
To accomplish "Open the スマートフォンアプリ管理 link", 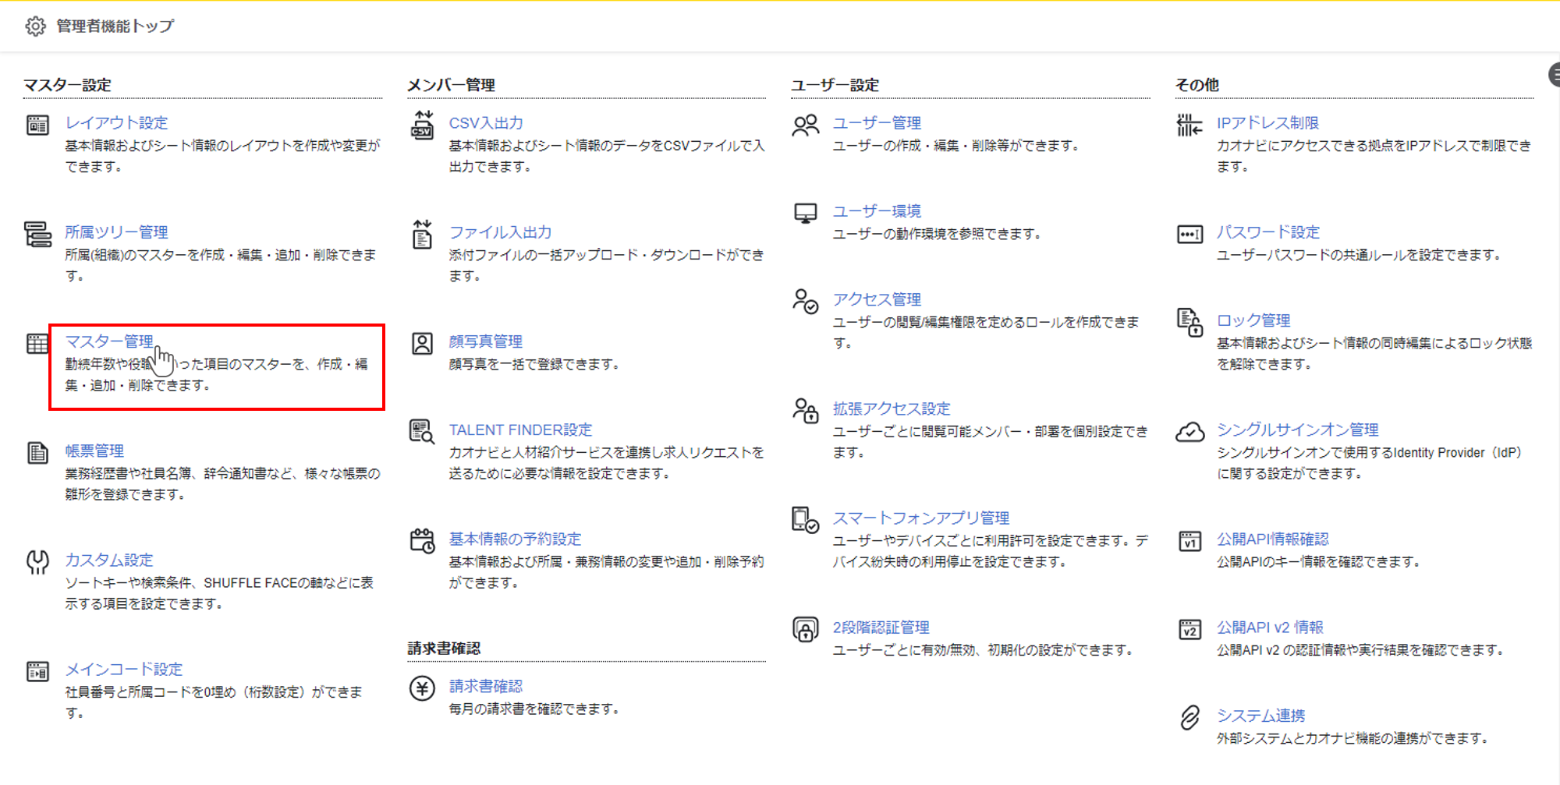I will tap(920, 518).
